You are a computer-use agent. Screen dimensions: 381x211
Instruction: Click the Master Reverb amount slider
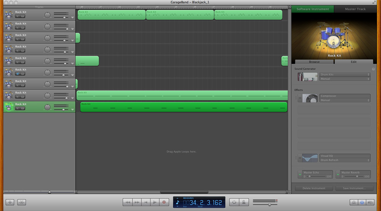tap(354, 176)
